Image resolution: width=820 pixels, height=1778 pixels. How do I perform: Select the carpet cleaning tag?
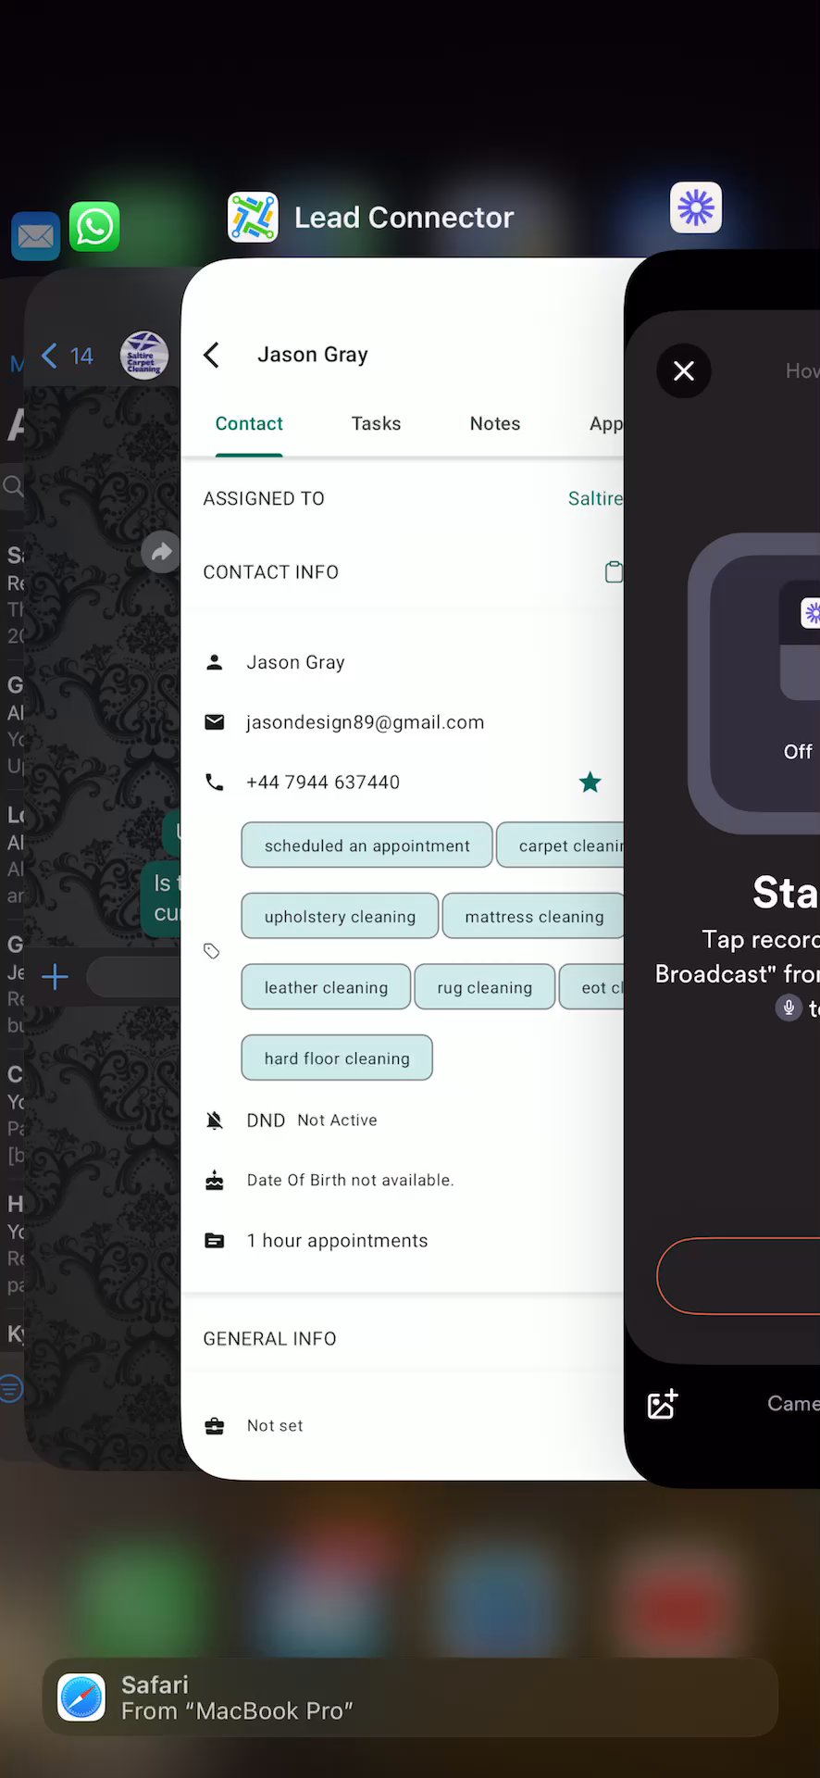(561, 845)
